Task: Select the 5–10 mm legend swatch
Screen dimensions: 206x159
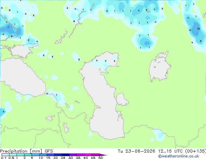Action: click(35, 155)
